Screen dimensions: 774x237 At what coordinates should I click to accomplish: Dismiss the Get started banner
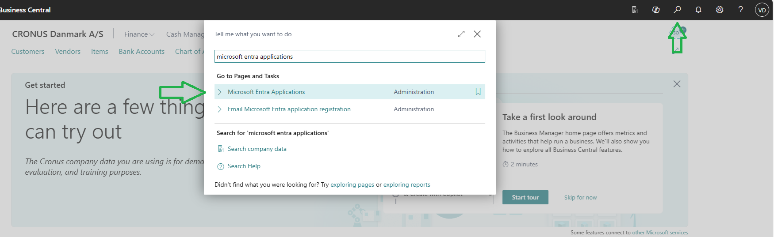(677, 84)
